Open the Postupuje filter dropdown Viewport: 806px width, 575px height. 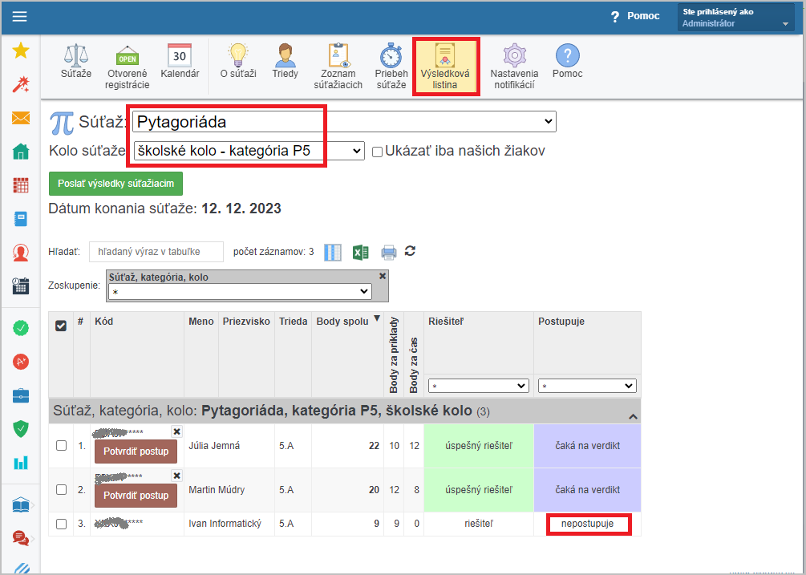(x=587, y=386)
